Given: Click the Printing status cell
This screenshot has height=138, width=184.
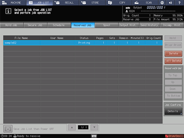Looking at the screenshot, I should tap(84, 43).
